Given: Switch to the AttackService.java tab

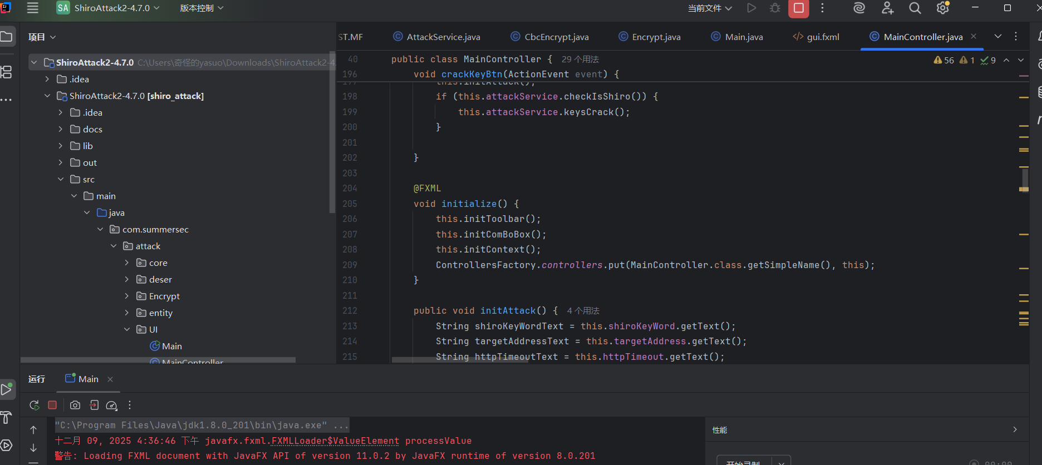Looking at the screenshot, I should [x=443, y=37].
